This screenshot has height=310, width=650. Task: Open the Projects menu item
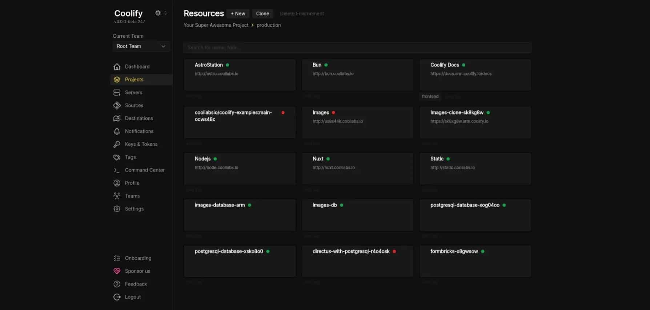pyautogui.click(x=134, y=80)
